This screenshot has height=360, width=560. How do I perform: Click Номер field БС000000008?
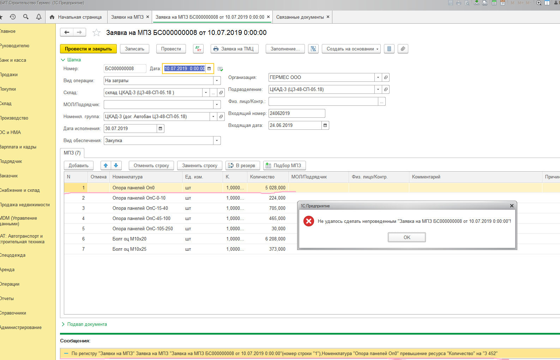[125, 68]
